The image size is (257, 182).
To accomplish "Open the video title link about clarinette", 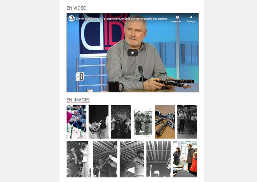I will [x=122, y=19].
